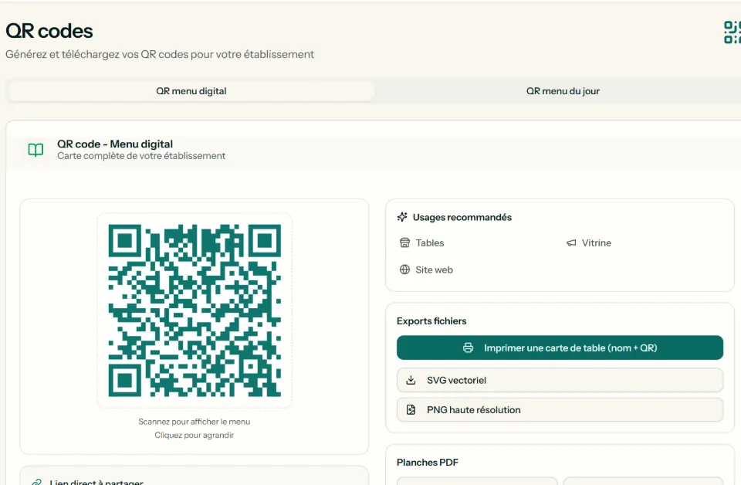Click 'Cliquez pour agrandir' text under QR
This screenshot has width=741, height=485.
[x=195, y=435]
